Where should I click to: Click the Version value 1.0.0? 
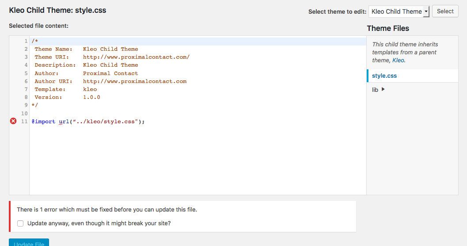pos(91,97)
